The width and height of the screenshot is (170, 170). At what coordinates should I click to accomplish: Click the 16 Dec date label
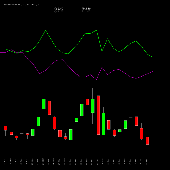124,162
